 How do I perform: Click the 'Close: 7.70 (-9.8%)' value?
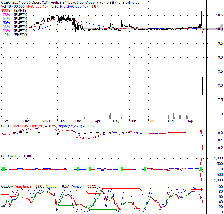pyautogui.click(x=101, y=3)
